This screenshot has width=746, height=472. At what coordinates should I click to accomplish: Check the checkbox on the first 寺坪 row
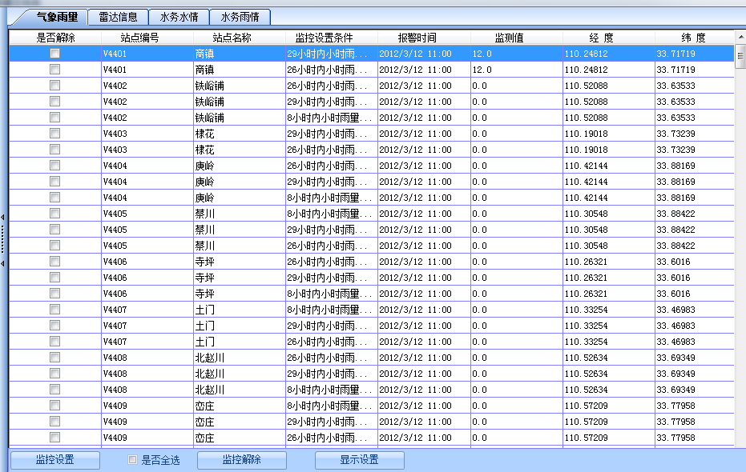(54, 261)
